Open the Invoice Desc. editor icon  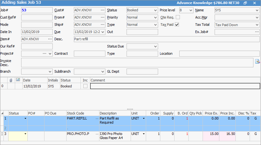257,61
